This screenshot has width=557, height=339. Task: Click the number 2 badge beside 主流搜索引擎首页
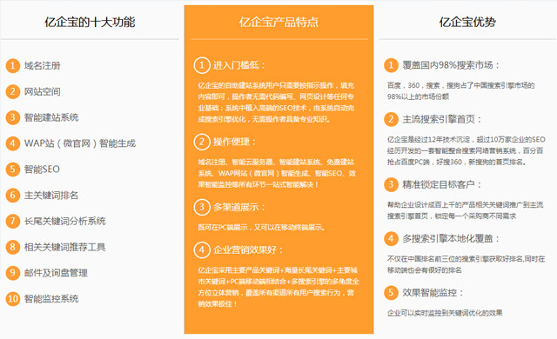391,119
